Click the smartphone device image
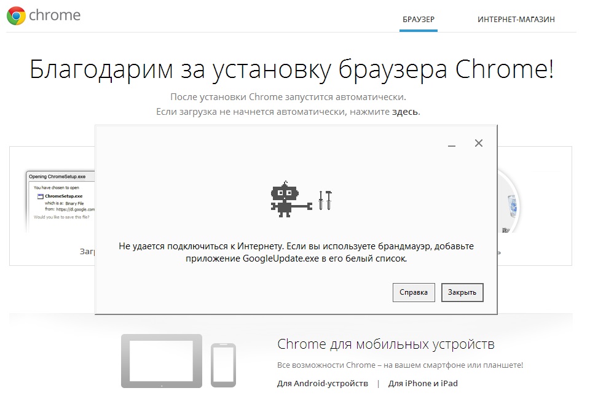Image resolution: width=606 pixels, height=404 pixels. 223,365
